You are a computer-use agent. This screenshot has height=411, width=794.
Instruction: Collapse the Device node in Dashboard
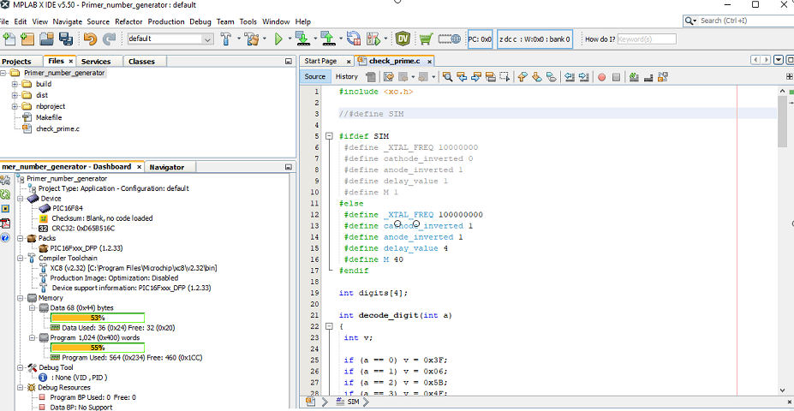(x=21, y=198)
